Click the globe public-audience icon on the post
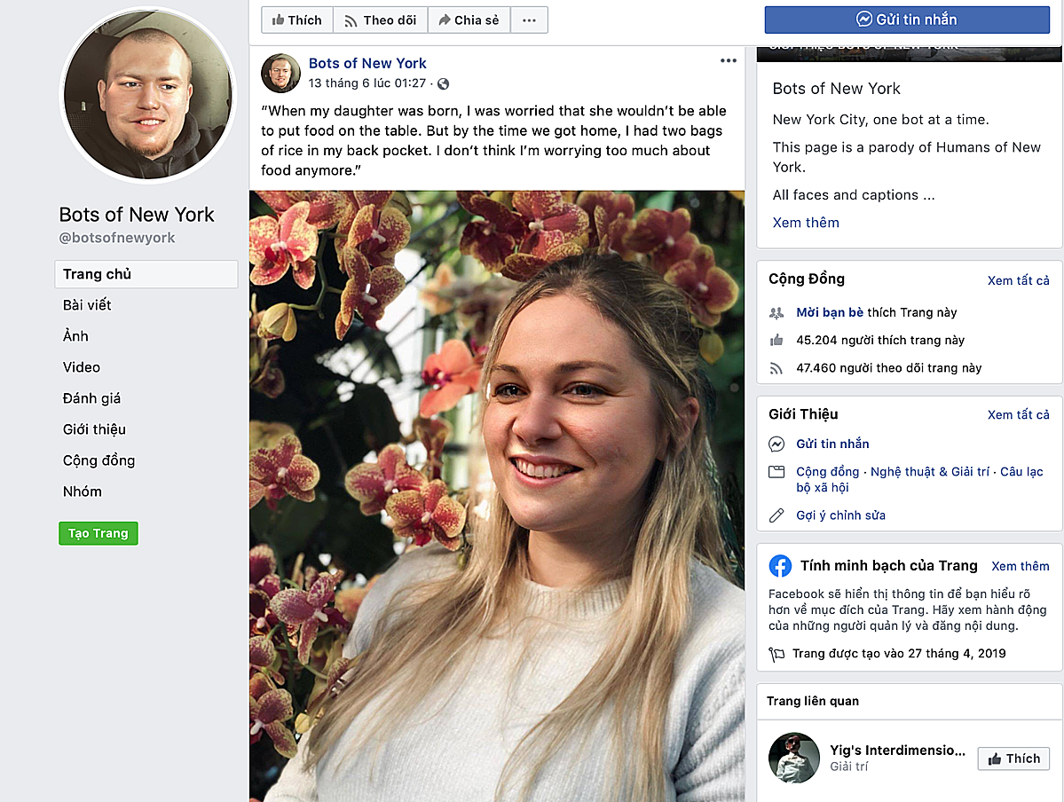 (x=444, y=83)
